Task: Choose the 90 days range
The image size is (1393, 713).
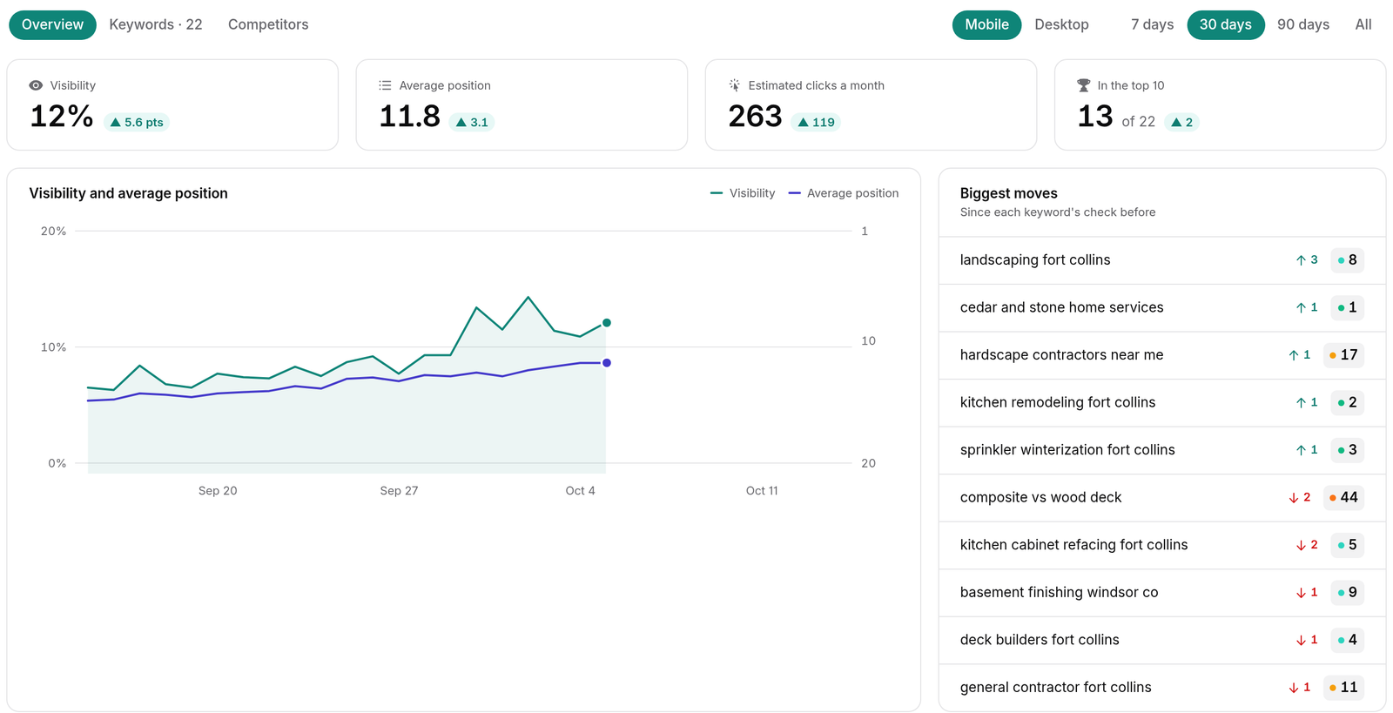Action: (x=1303, y=24)
